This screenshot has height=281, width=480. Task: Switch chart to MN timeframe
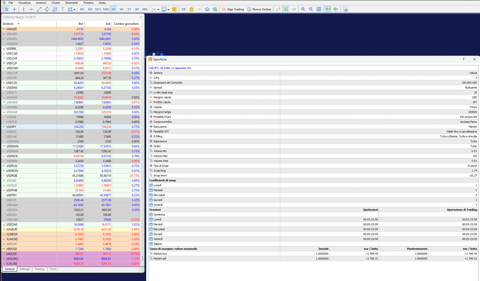pyautogui.click(x=145, y=9)
